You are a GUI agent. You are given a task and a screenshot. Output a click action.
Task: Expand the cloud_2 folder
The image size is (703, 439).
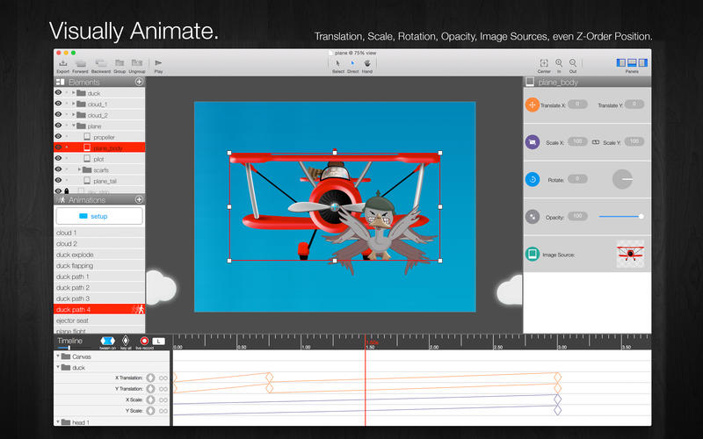[74, 115]
